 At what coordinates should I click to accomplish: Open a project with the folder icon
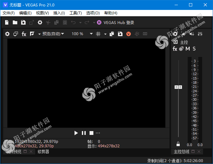click(15, 22)
